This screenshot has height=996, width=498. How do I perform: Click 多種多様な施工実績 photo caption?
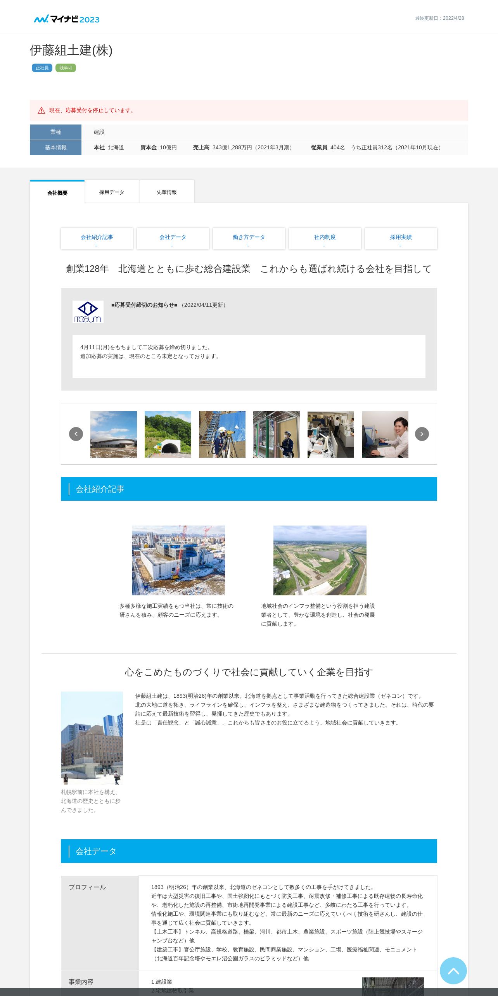coord(176,610)
